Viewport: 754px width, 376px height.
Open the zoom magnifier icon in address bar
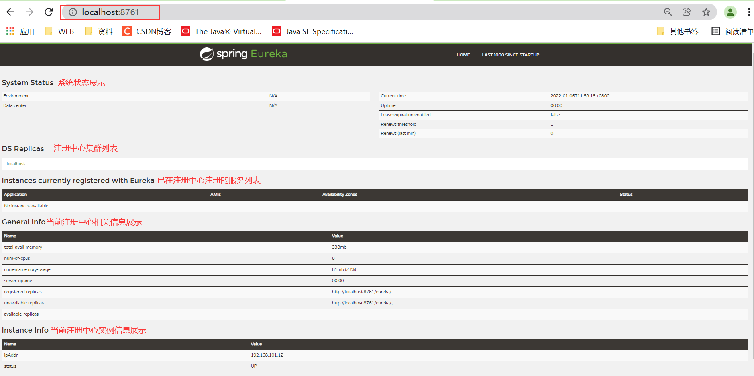click(x=668, y=12)
